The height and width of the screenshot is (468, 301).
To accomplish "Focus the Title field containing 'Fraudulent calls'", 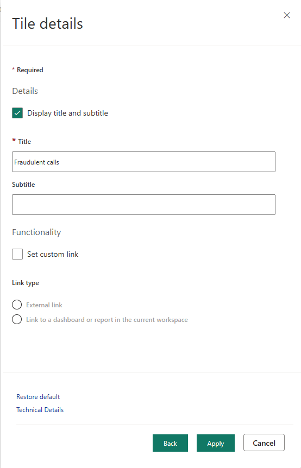I will point(143,162).
